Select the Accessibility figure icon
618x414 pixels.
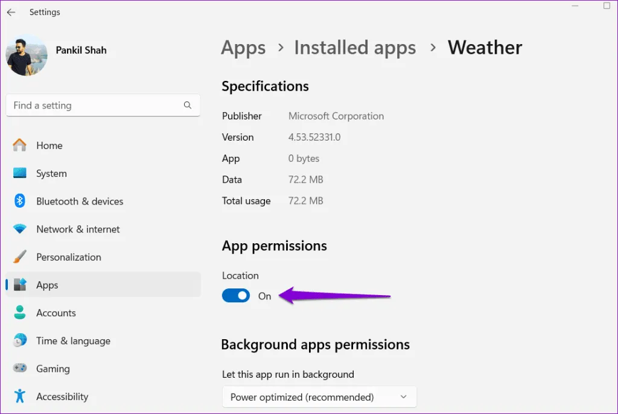20,396
